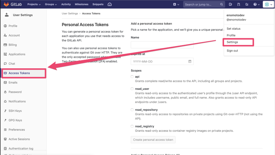This screenshot has height=155, width=275.
Task: Click the Access Tokens sidebar icon
Action: [5, 73]
